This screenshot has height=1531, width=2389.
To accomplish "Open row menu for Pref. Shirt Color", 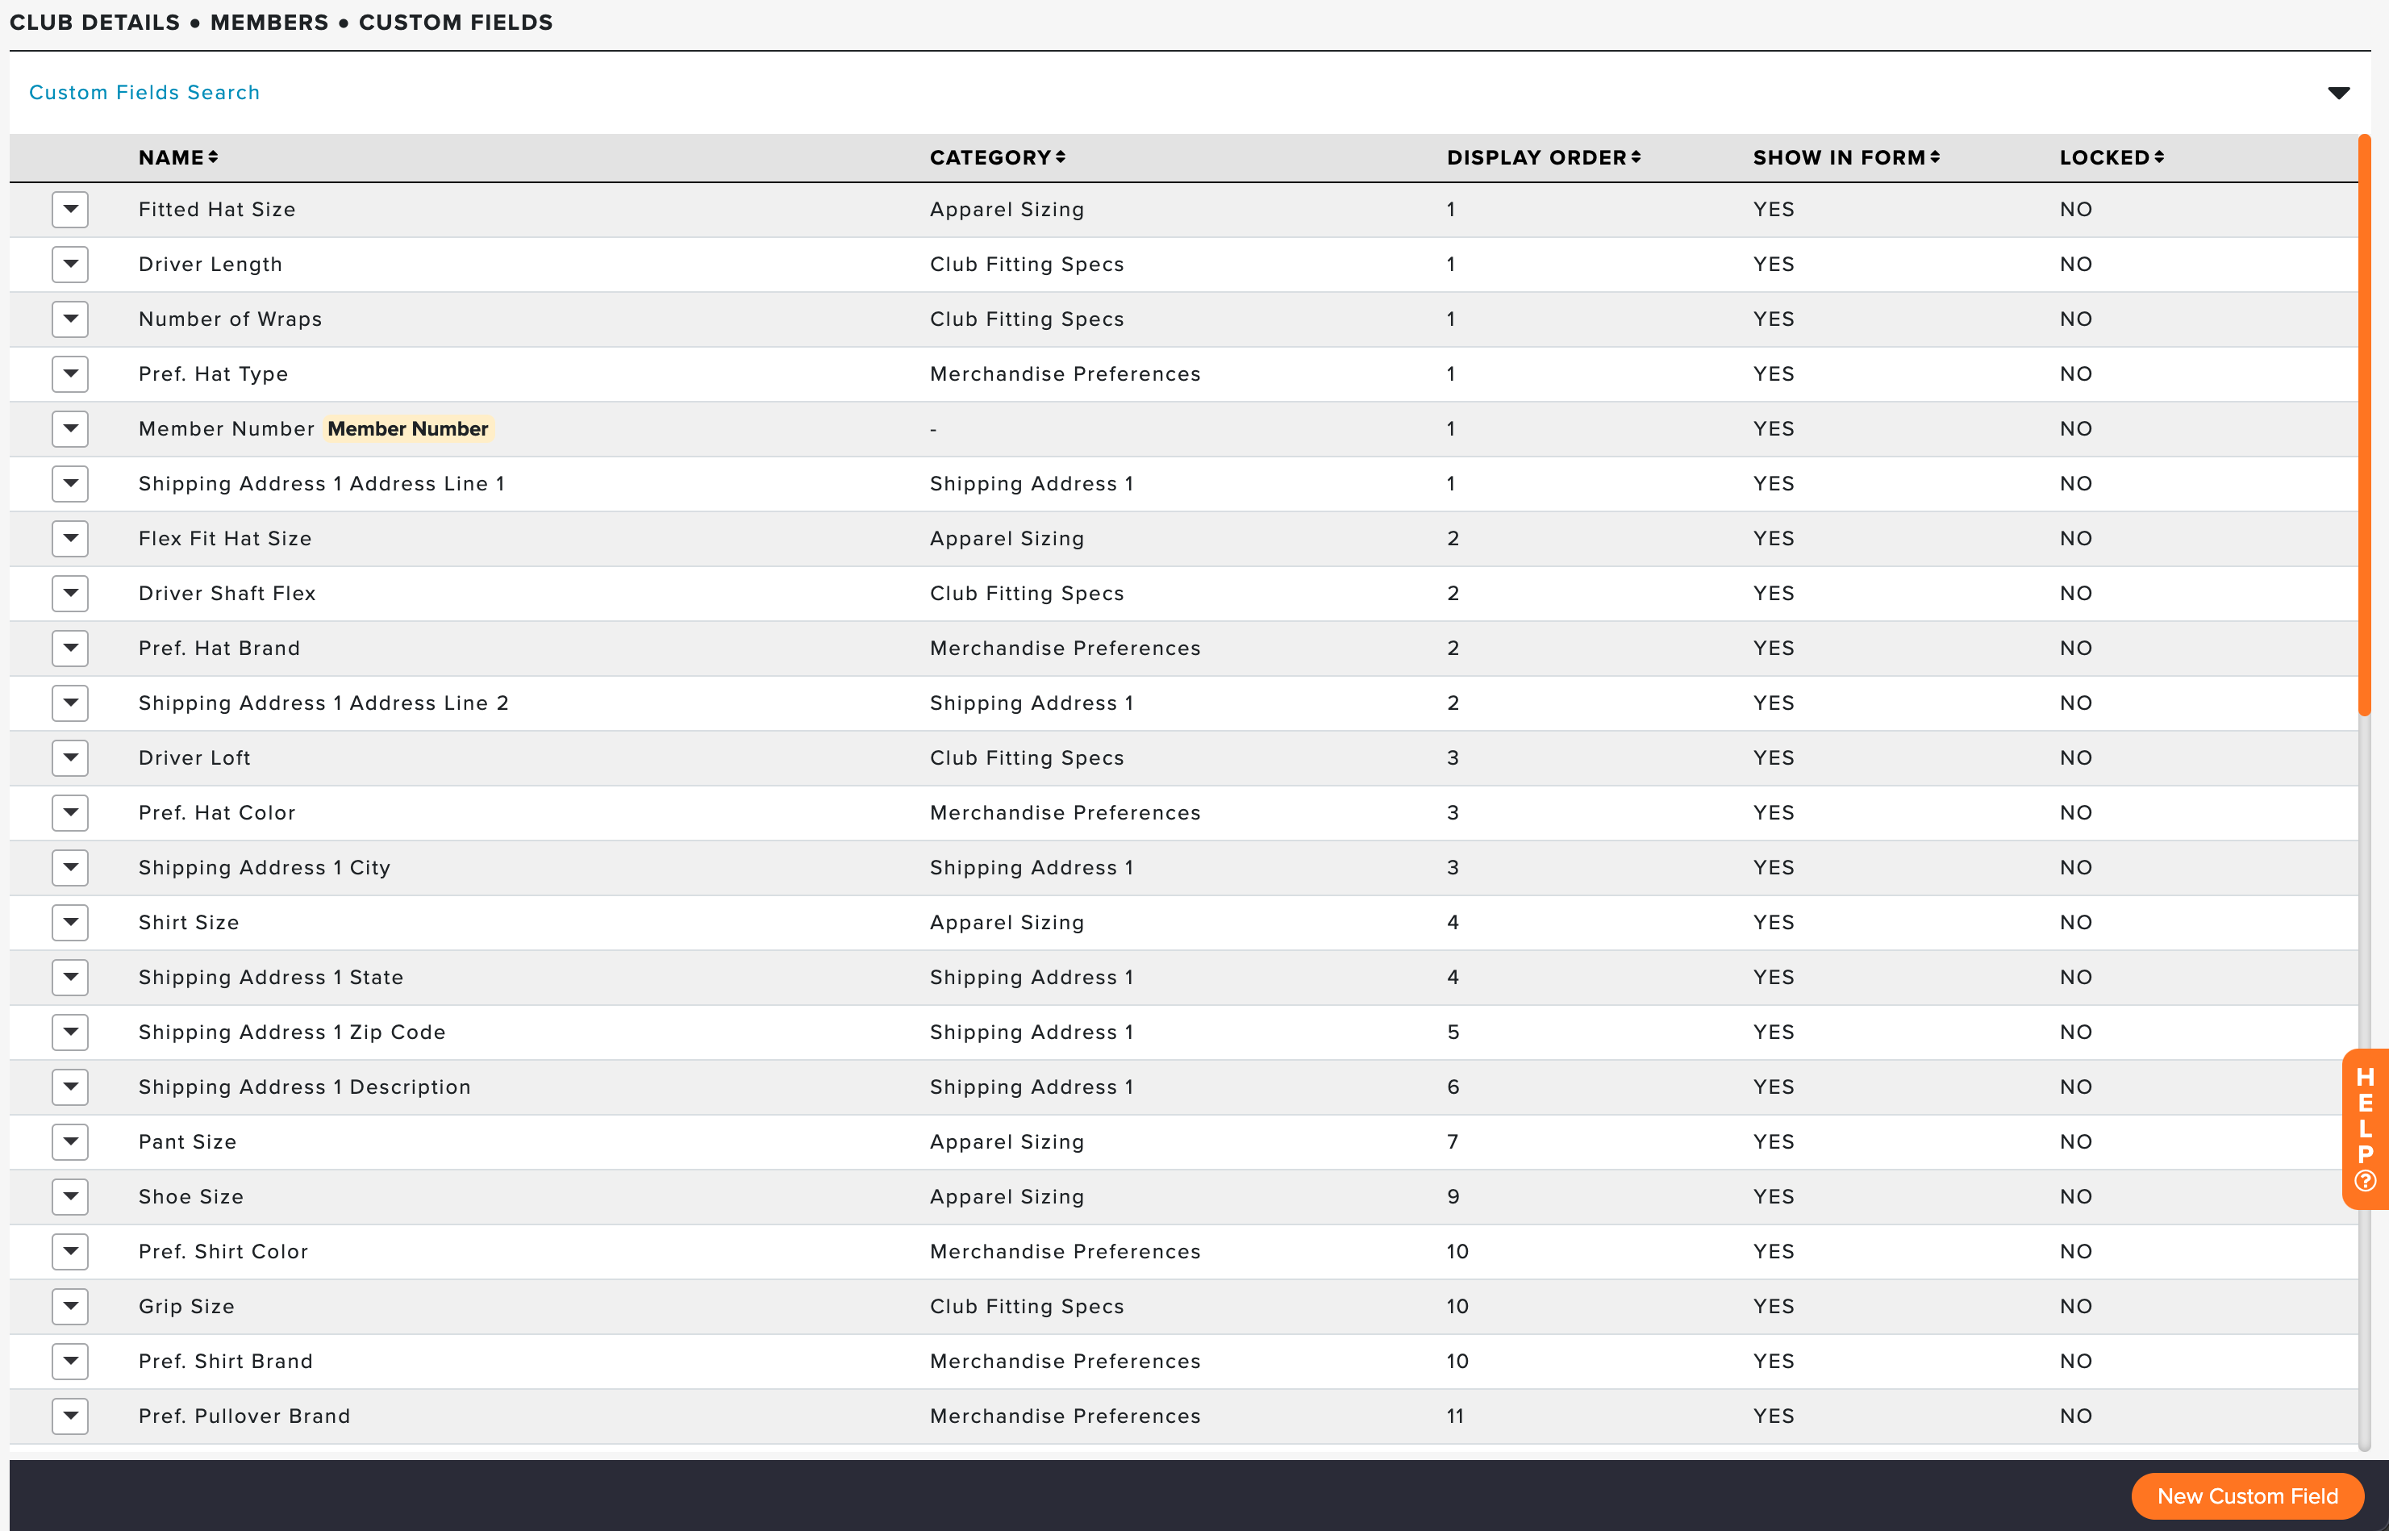I will point(70,1252).
